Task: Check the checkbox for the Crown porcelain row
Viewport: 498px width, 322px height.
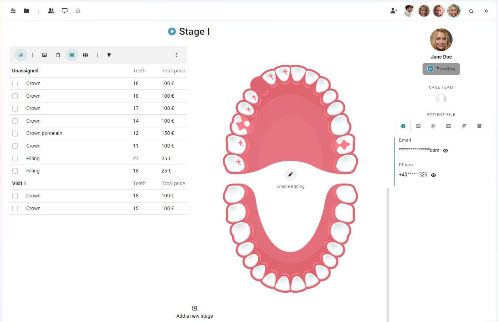Action: (15, 133)
